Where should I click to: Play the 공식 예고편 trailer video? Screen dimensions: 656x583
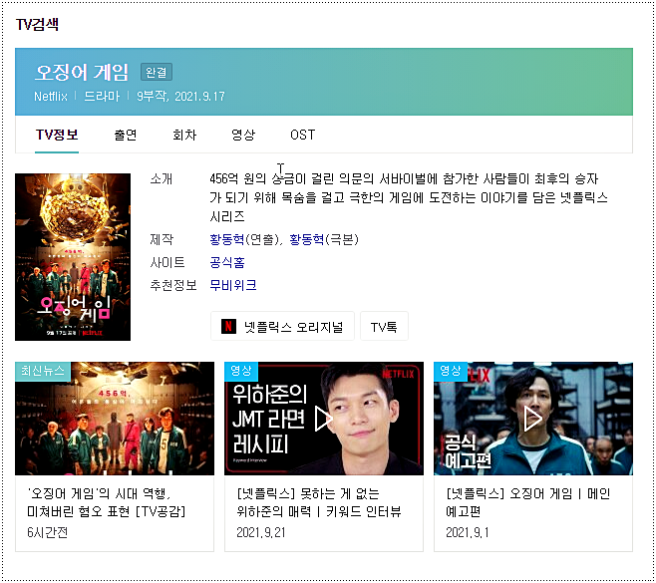tap(533, 419)
